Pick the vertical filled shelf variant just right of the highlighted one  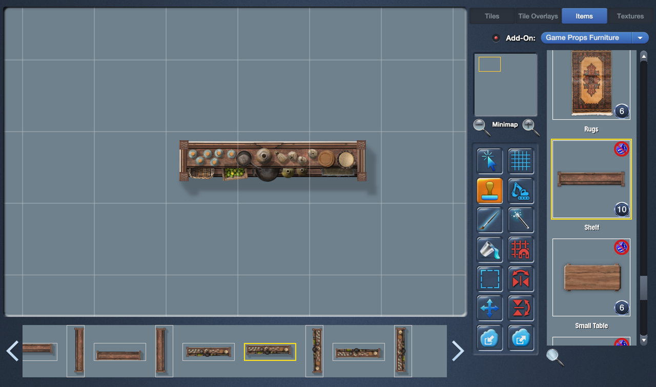coord(314,351)
